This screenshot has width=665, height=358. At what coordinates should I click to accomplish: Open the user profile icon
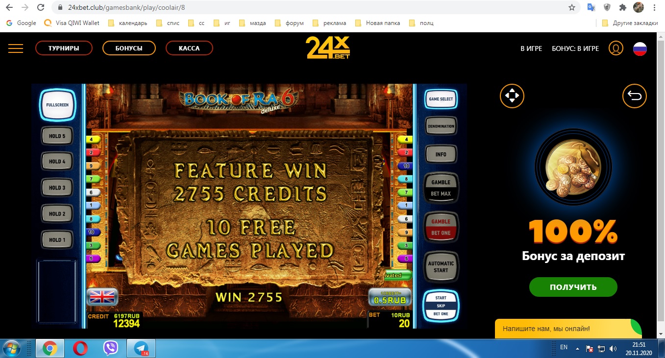coord(616,48)
